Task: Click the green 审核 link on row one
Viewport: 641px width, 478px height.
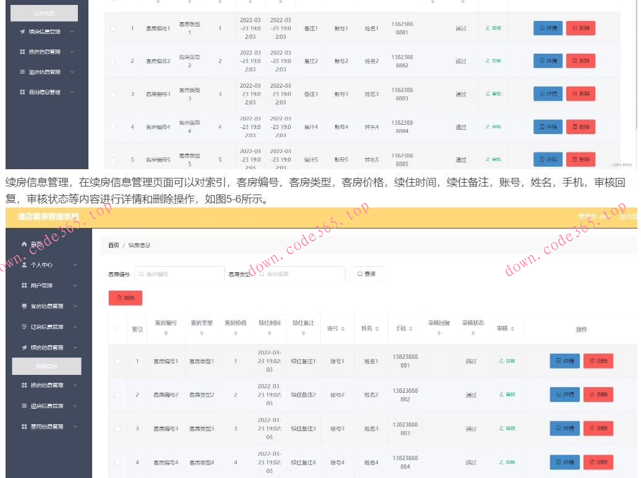Action: pos(507,361)
